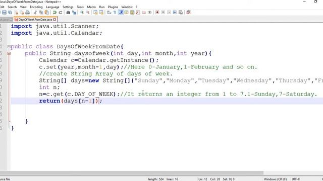The width and height of the screenshot is (323, 181).
Task: Click the UTF-8 encoding status field
Action: tap(296, 179)
